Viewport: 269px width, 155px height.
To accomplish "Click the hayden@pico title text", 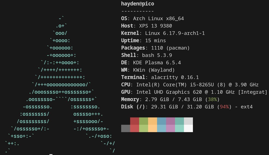I will 137,4.
